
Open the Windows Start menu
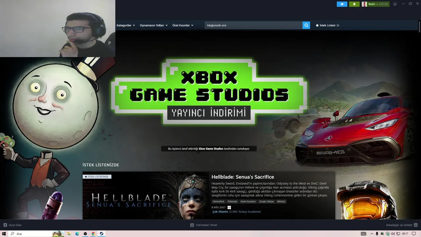(4, 234)
